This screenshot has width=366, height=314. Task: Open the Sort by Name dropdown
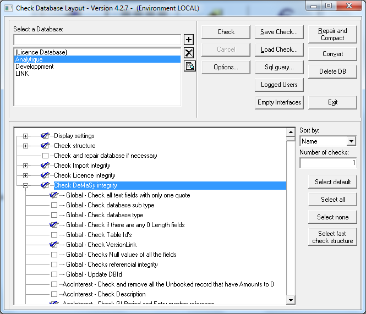(351, 141)
